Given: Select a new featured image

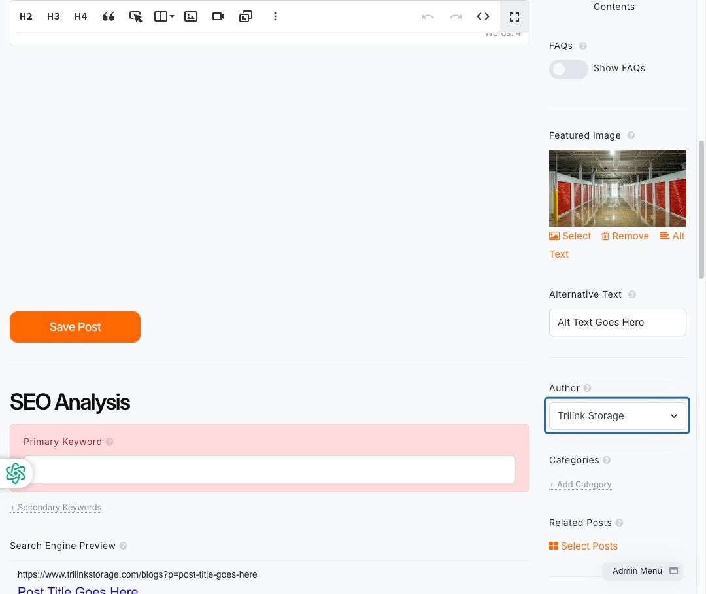Looking at the screenshot, I should [x=570, y=236].
